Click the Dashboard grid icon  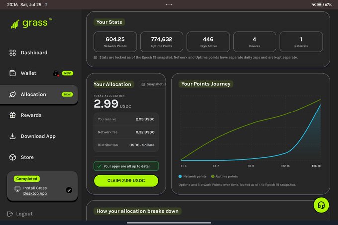[13, 53]
